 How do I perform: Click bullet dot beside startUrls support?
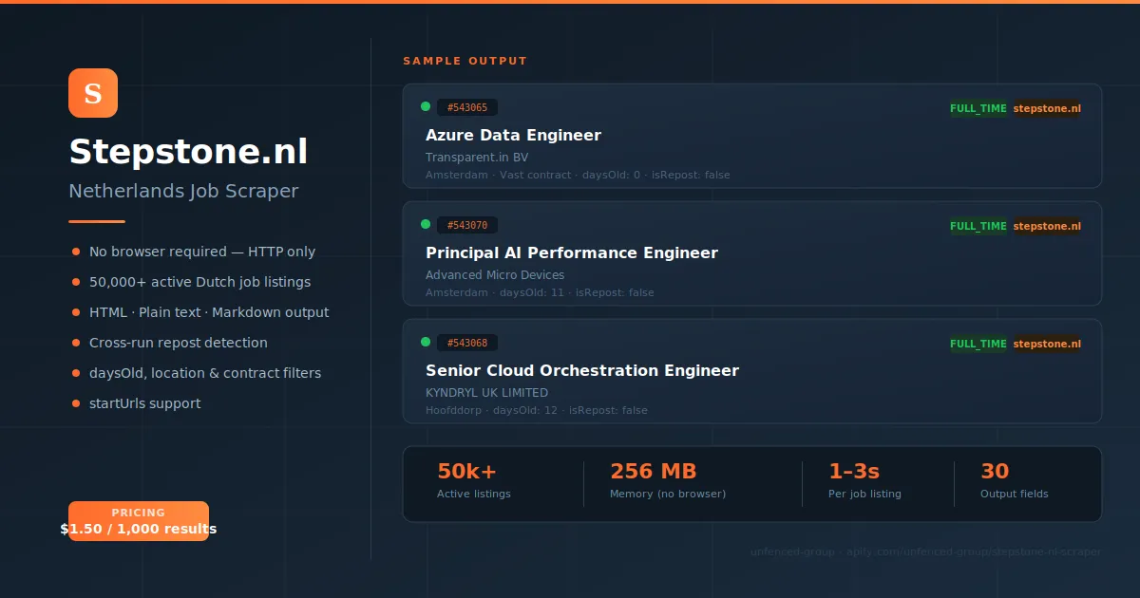pyautogui.click(x=76, y=403)
